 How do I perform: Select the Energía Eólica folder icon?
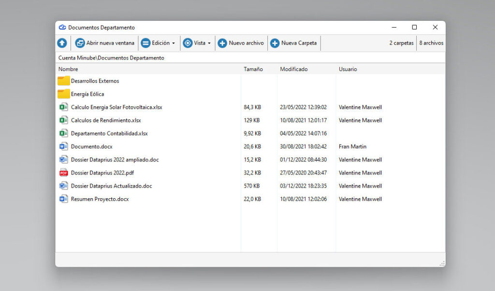tap(63, 94)
